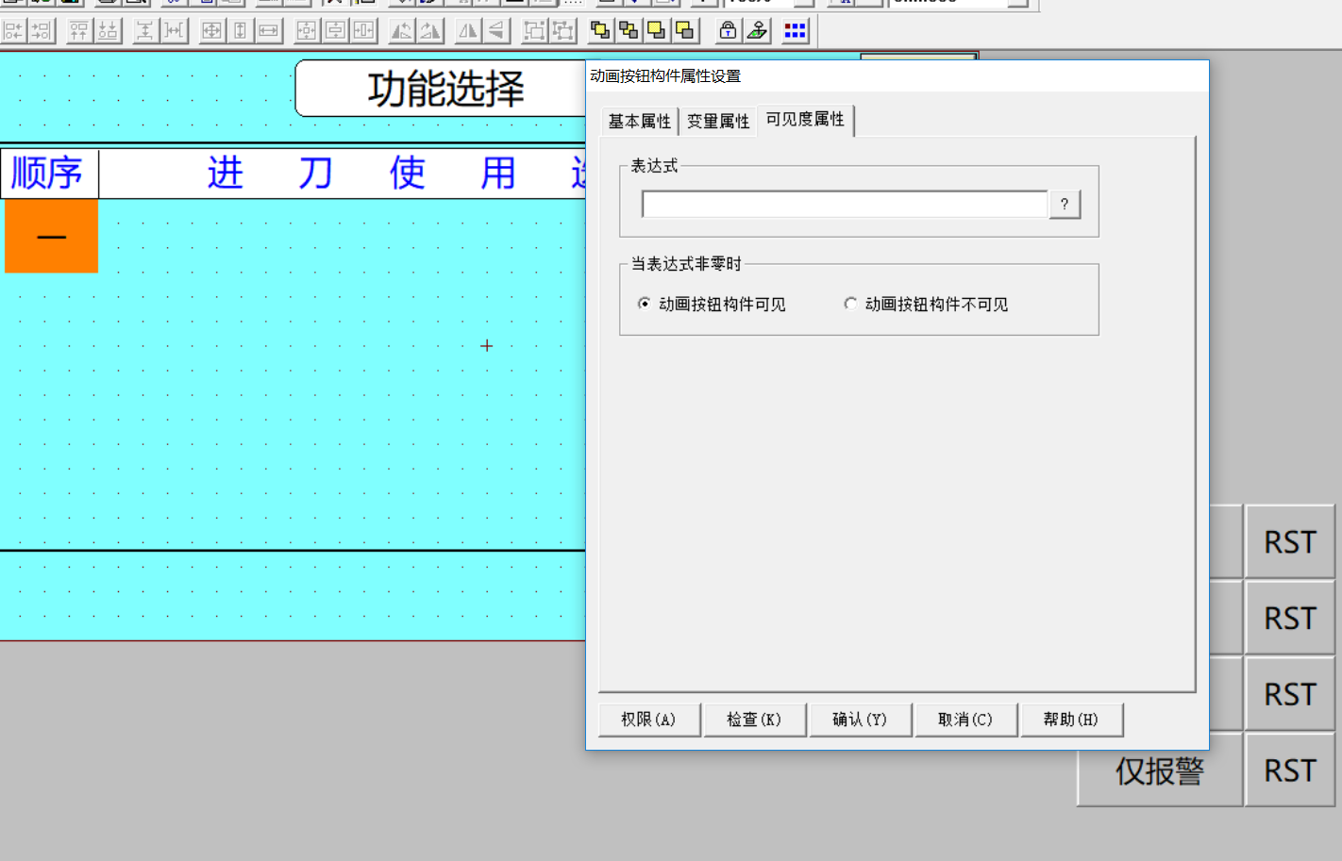Screen dimensions: 1342x861
Task: Click the ungroup objects toolbar icon
Action: point(563,31)
